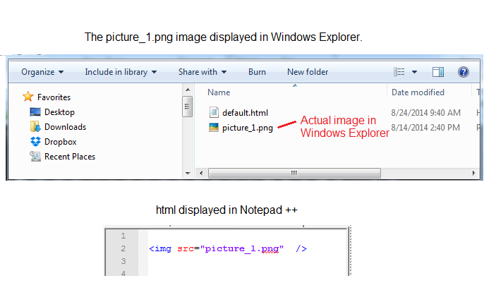Sort files by the Name column header
This screenshot has height=283, width=484.
click(x=219, y=92)
